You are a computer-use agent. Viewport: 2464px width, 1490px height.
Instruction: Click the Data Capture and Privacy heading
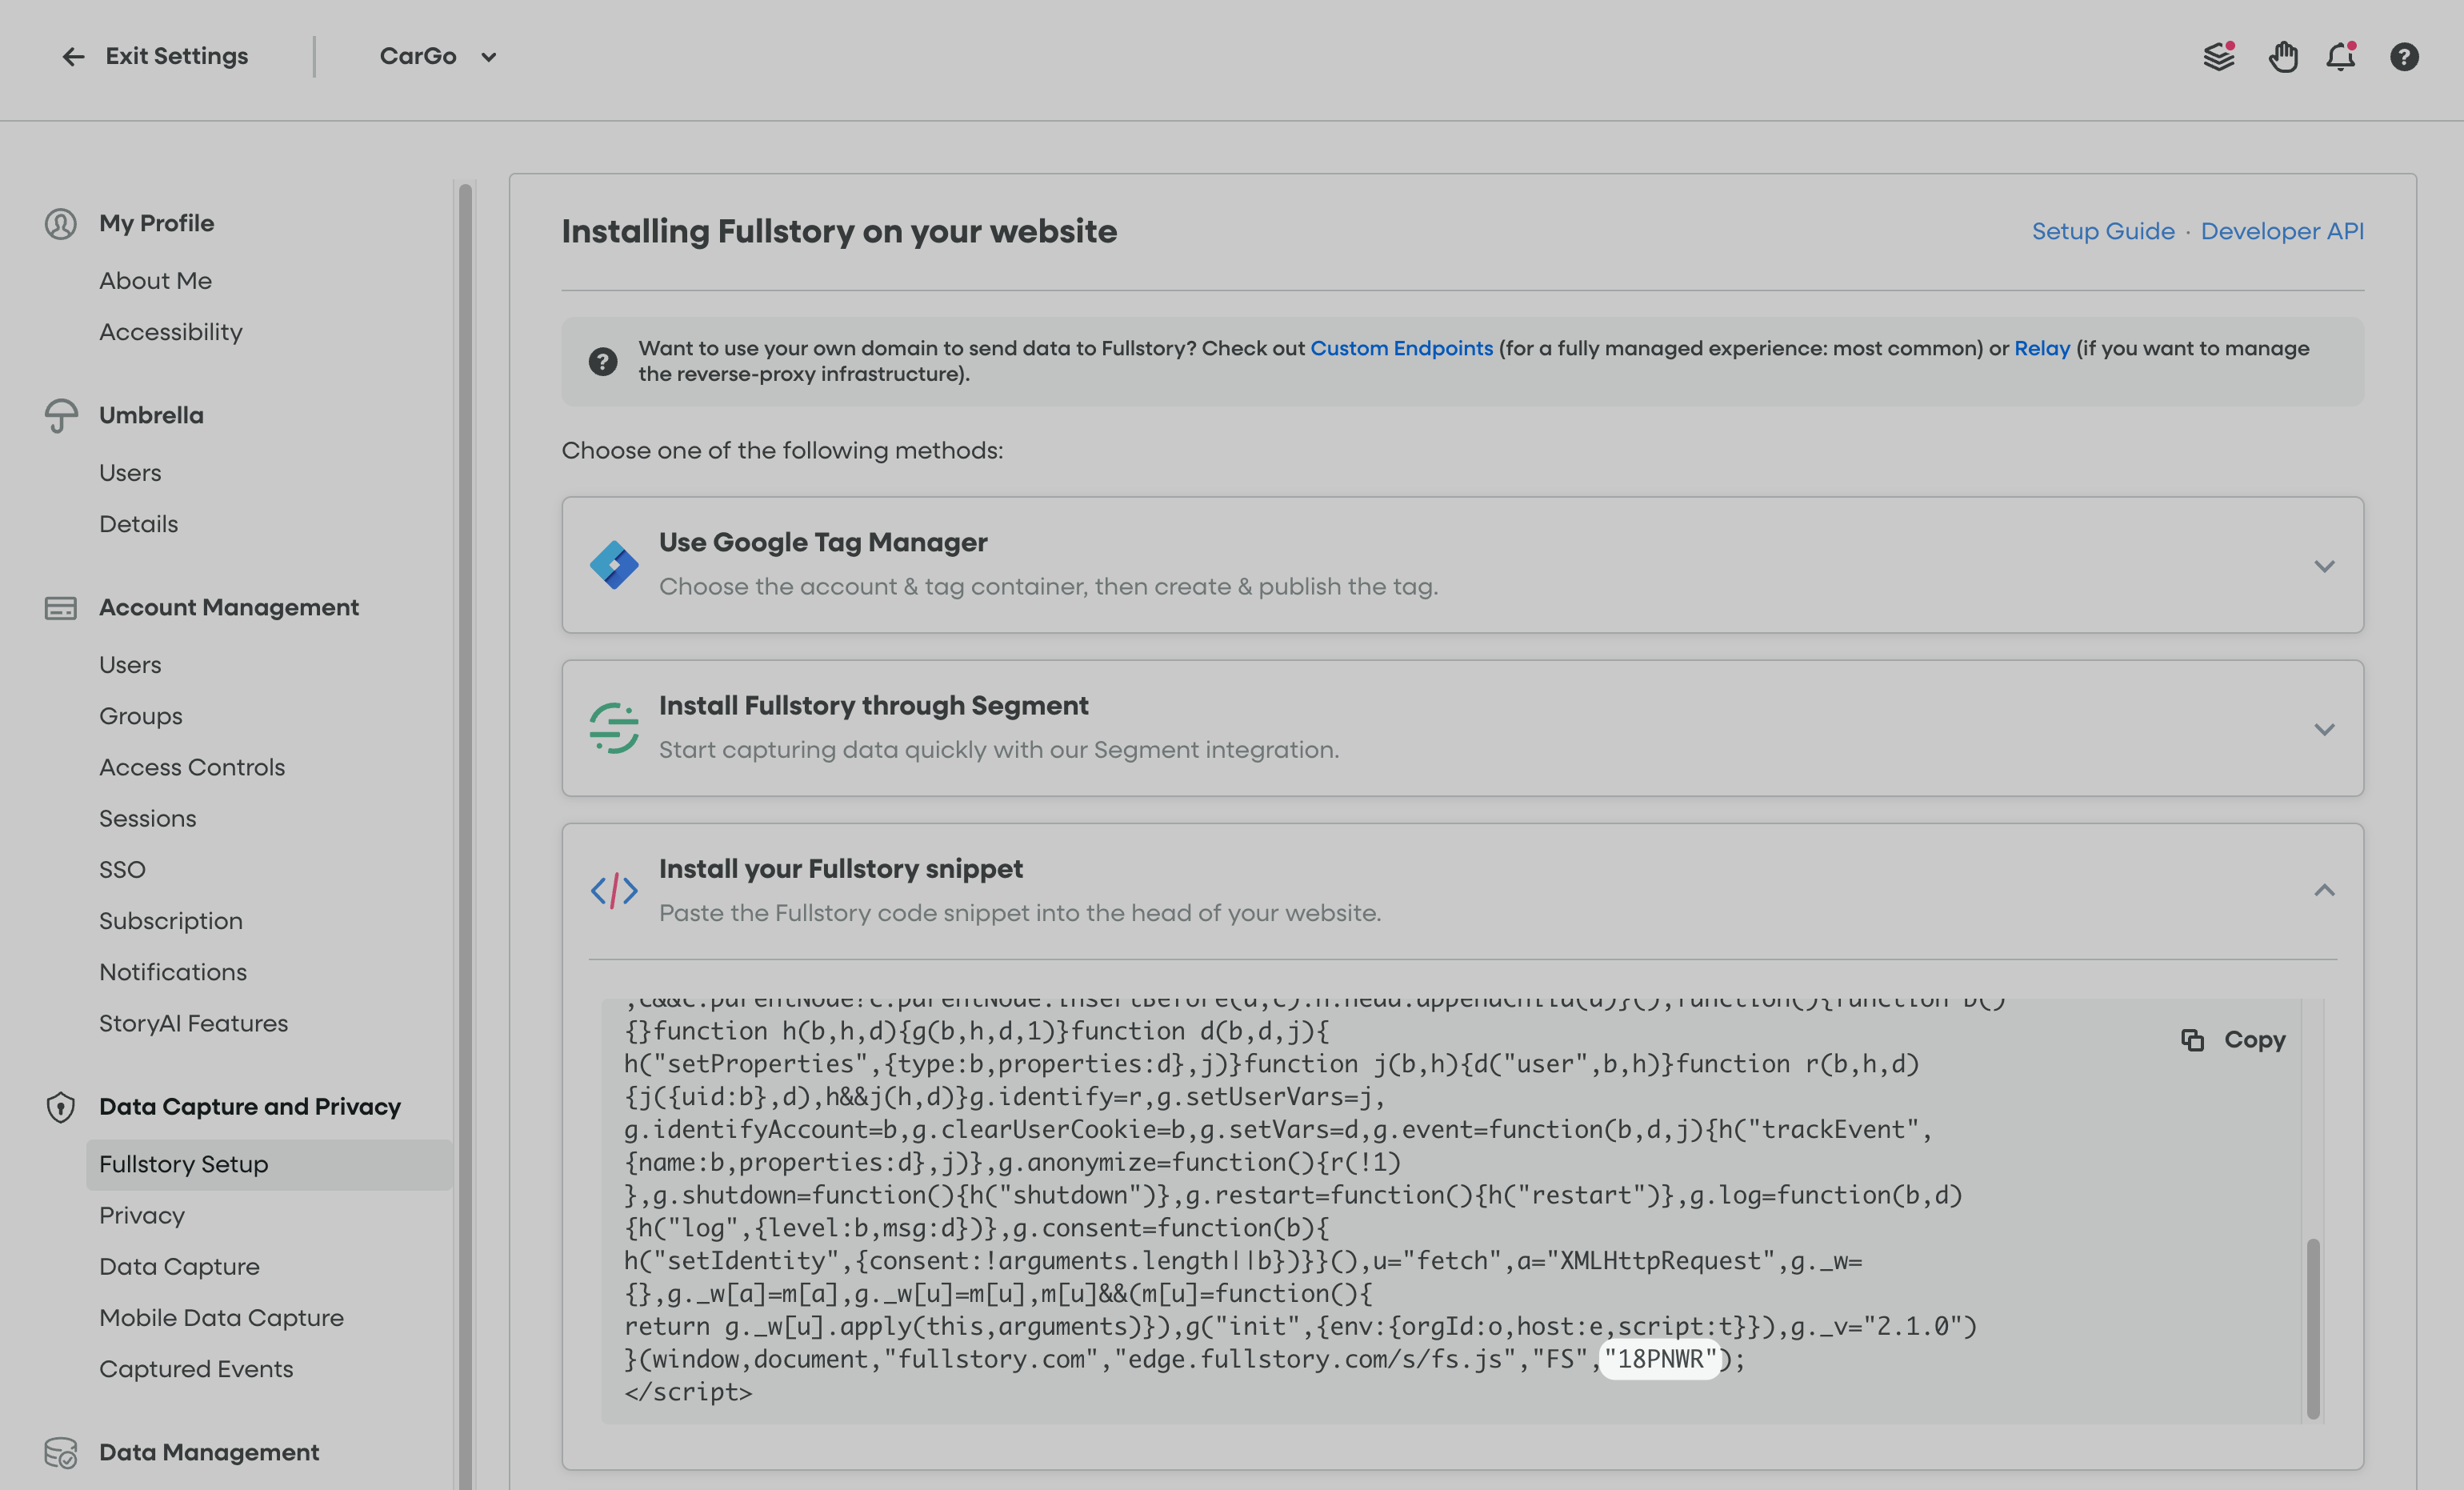click(x=250, y=1107)
